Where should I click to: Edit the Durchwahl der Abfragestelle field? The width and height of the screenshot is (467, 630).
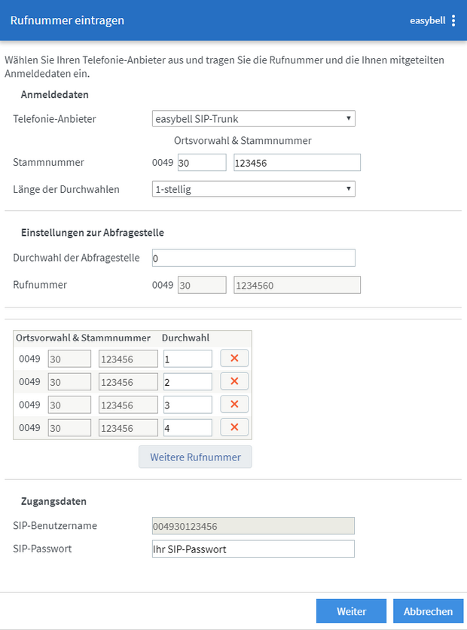253,258
